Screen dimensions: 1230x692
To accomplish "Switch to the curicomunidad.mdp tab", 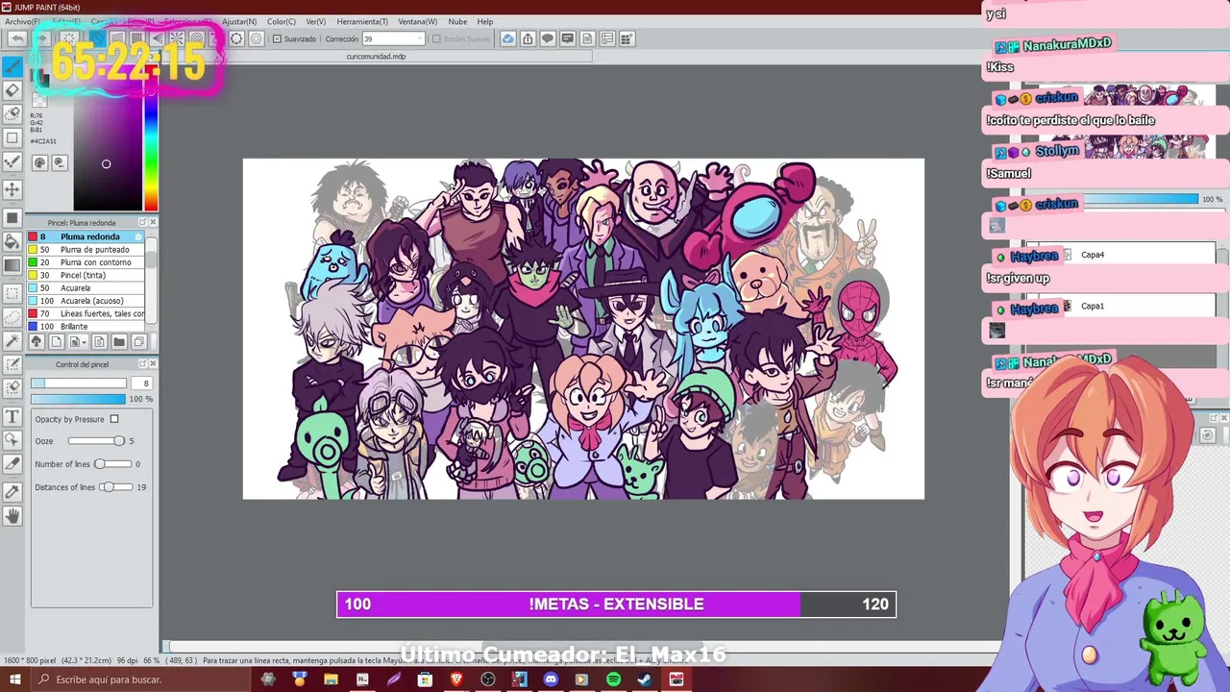I will pyautogui.click(x=377, y=57).
